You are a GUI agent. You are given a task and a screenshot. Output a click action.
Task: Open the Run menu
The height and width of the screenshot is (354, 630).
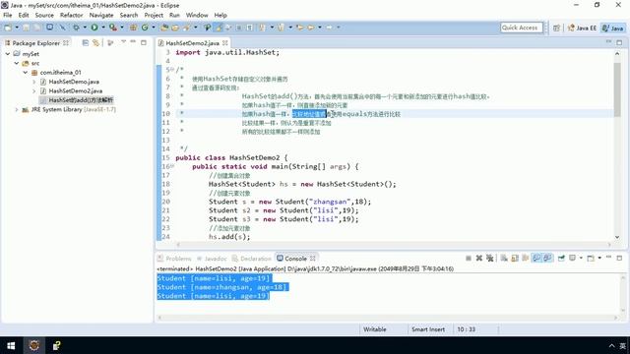coord(174,15)
